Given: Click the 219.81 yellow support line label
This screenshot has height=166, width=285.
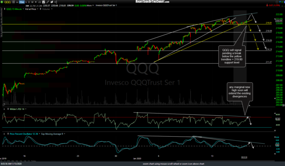Looking at the screenshot, I should [269, 23].
